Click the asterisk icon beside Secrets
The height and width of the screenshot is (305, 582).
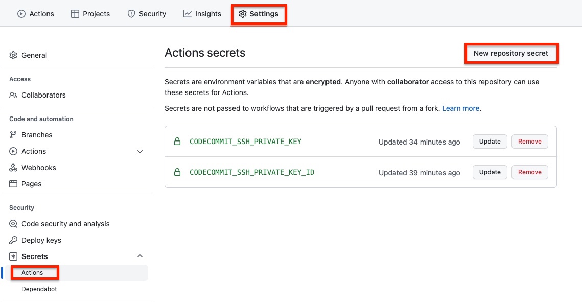point(13,256)
